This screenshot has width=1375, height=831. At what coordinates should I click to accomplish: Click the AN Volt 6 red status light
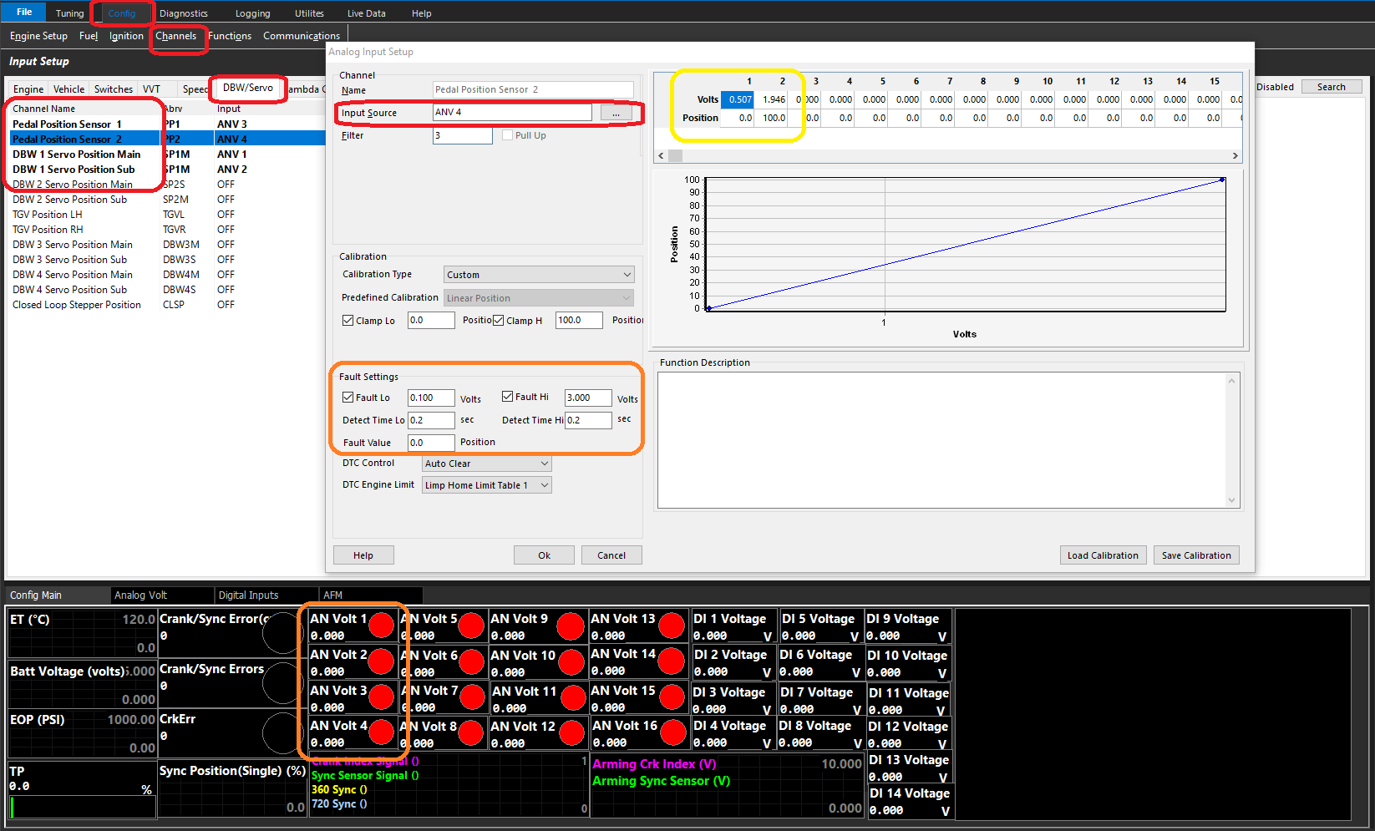(471, 661)
